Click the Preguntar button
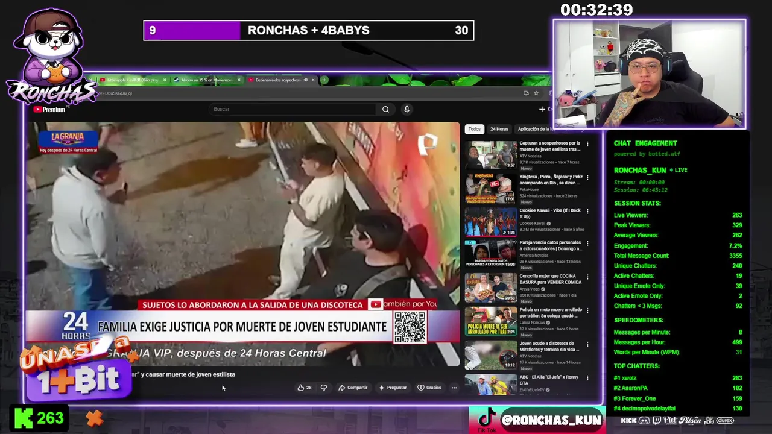The image size is (772, 434). 392,388
